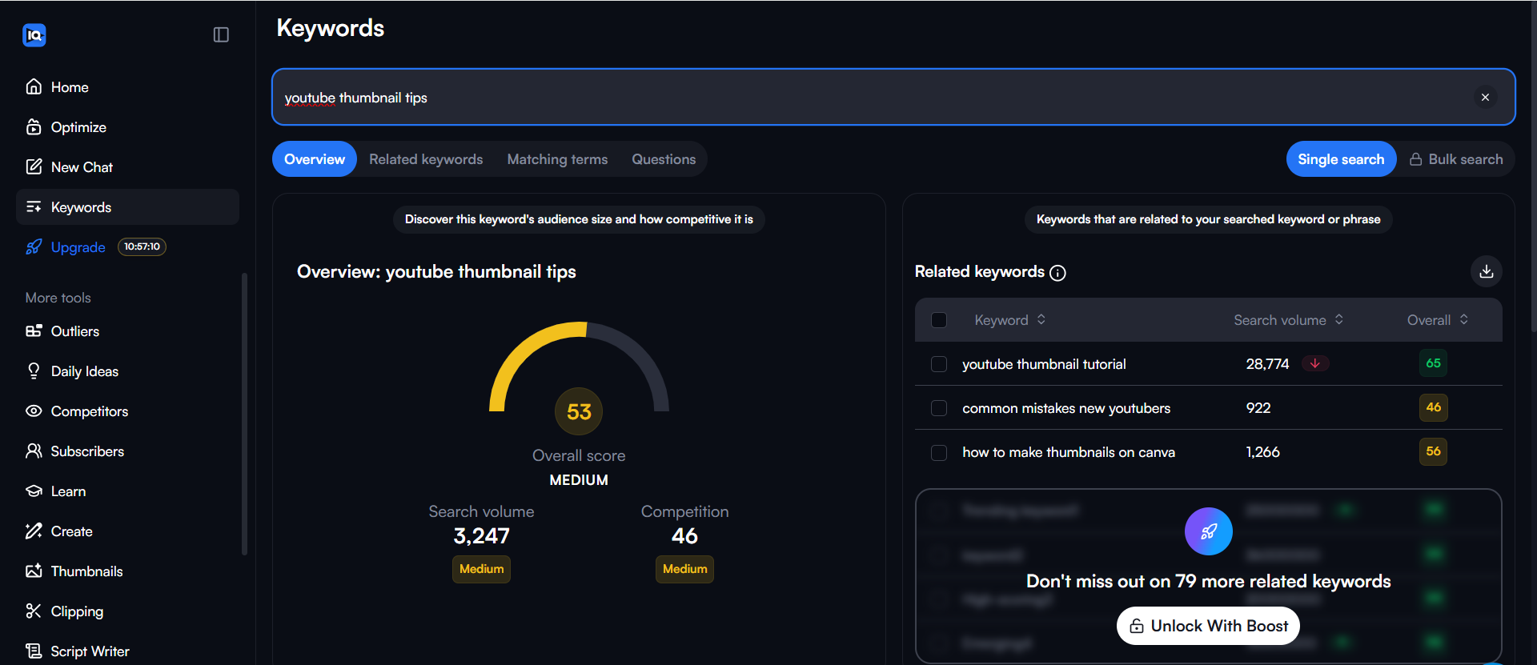Select Keywords in the sidebar

(x=127, y=206)
